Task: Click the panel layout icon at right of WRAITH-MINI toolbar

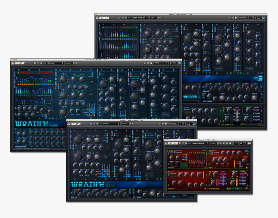Action: (194, 124)
